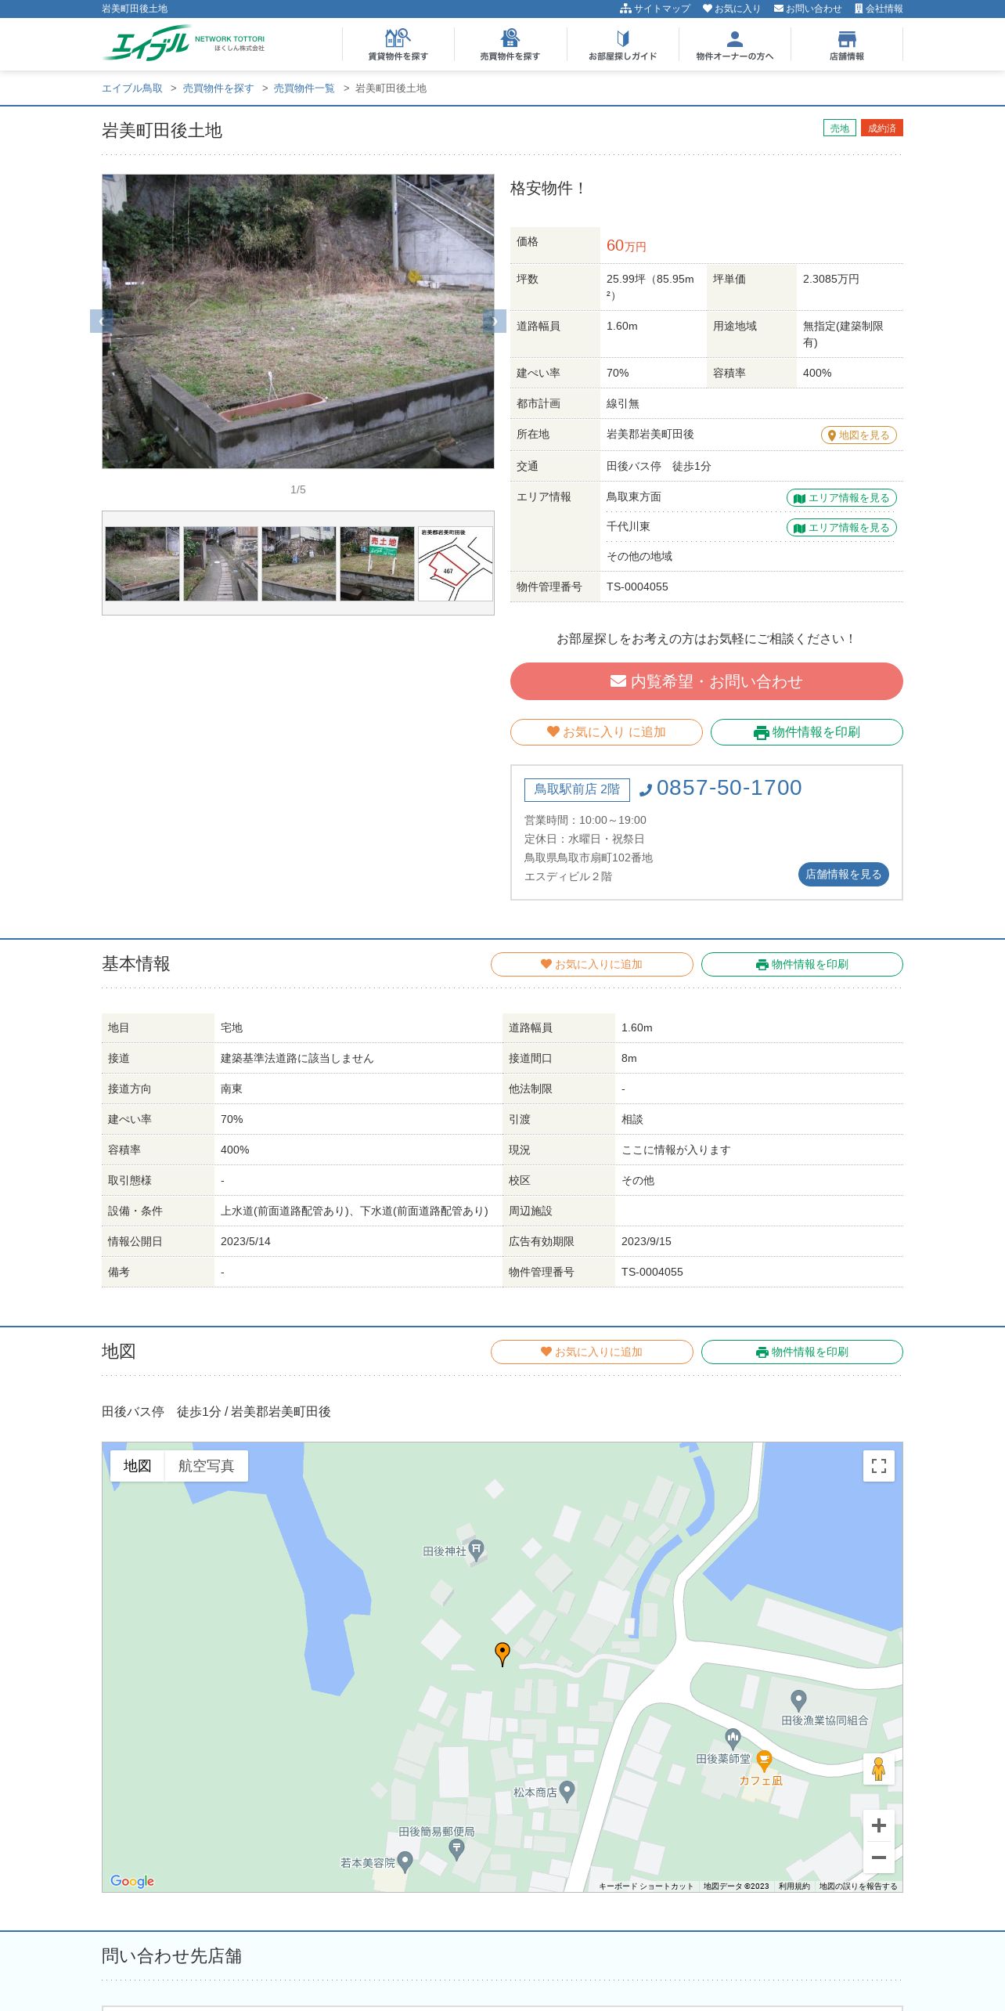Screen dimensions: 1005x2011
Task: Click date 2023/9/15
Action: click(x=647, y=1241)
